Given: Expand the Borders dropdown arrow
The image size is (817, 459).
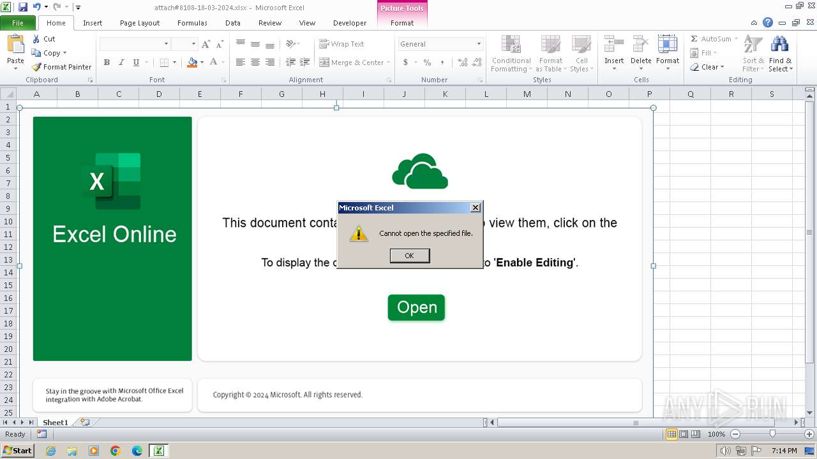Looking at the screenshot, I should 174,62.
